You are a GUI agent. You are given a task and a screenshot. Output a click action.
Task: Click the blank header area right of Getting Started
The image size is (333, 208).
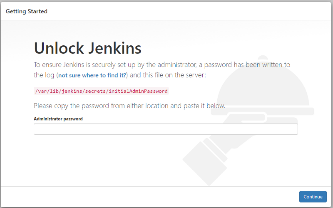(x=187, y=11)
